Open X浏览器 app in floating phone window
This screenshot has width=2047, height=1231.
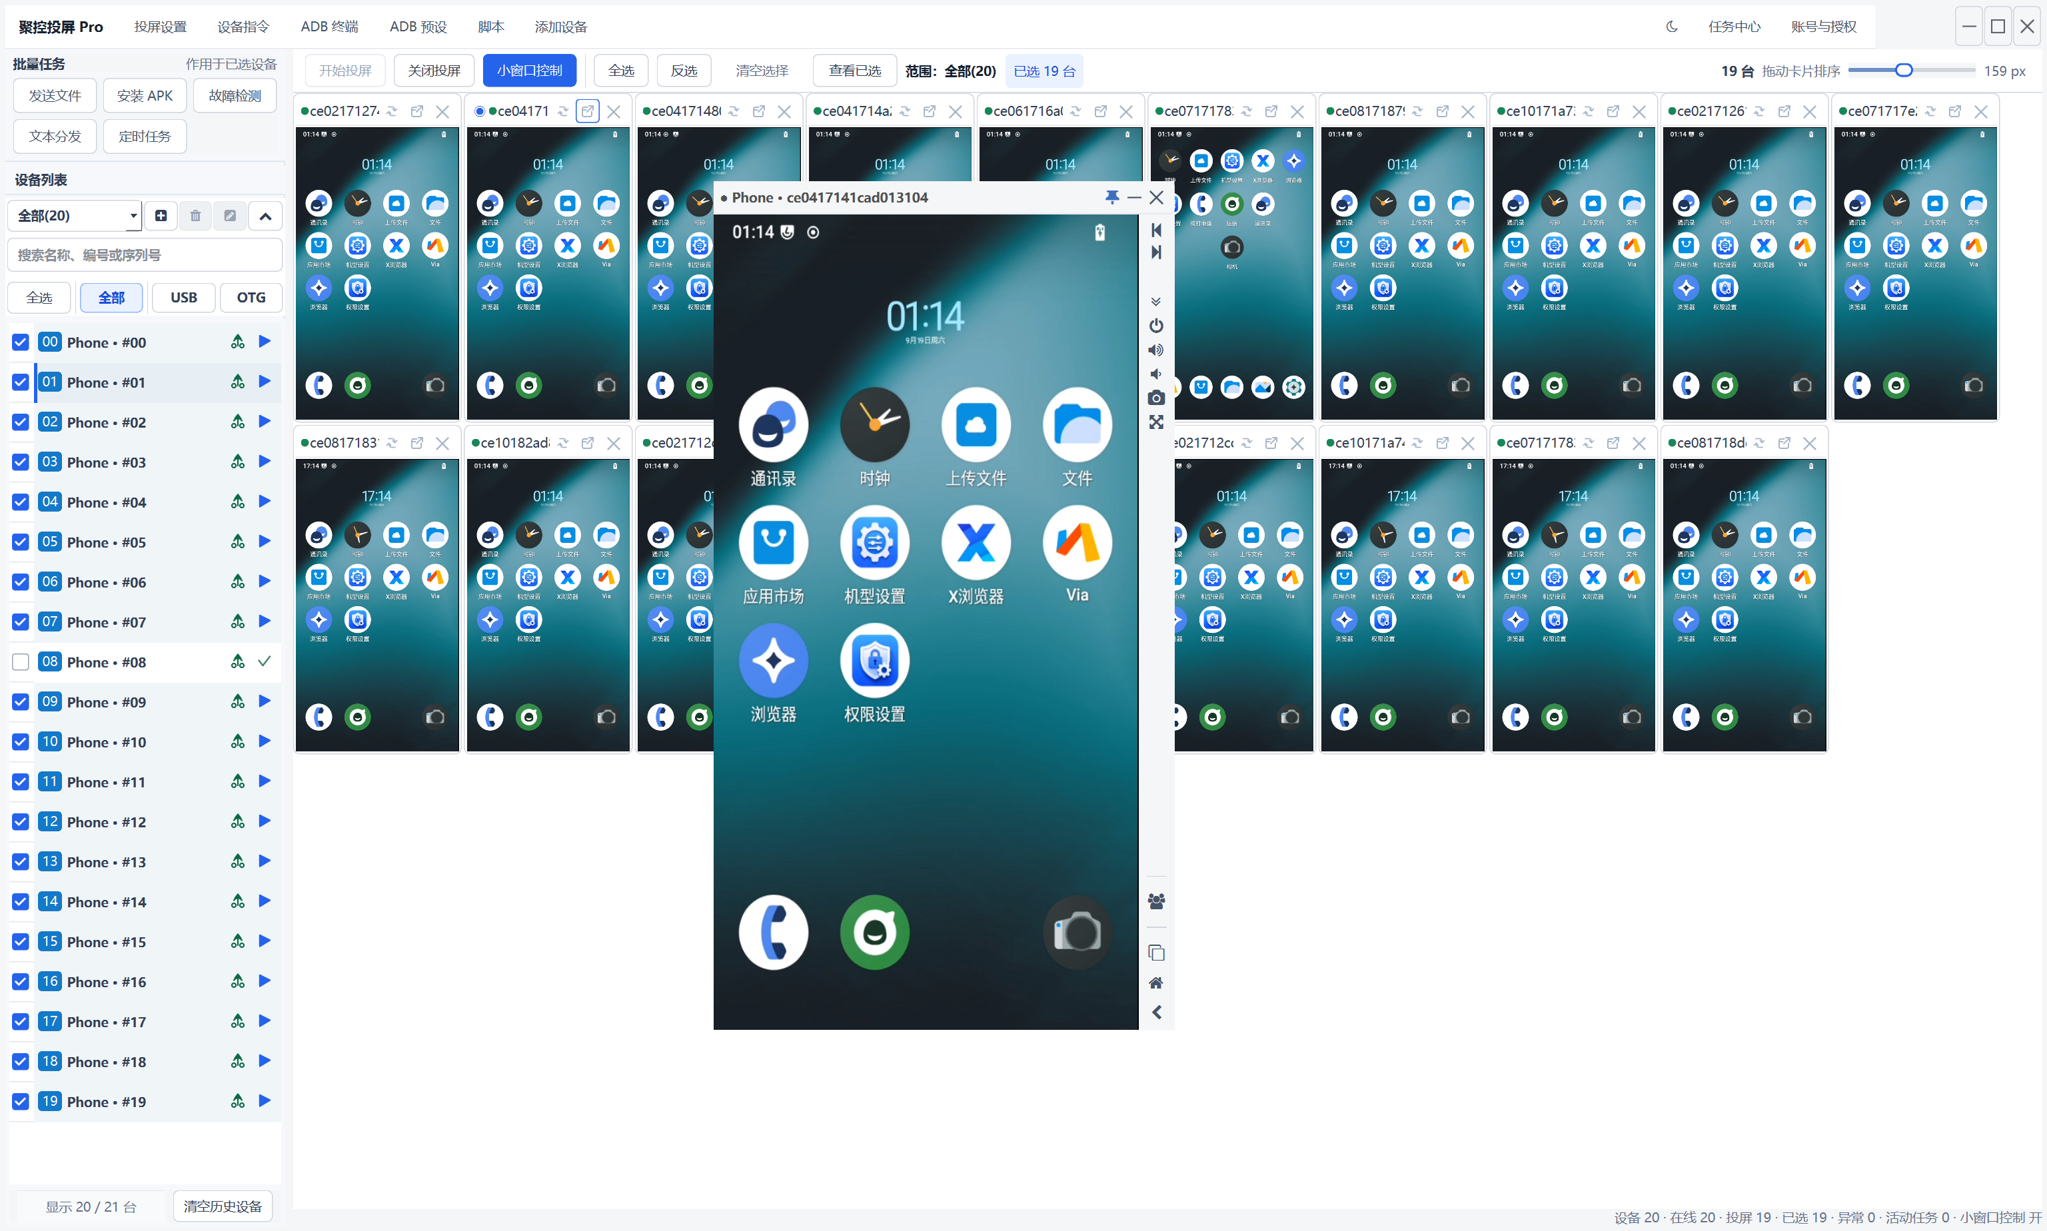976,555
